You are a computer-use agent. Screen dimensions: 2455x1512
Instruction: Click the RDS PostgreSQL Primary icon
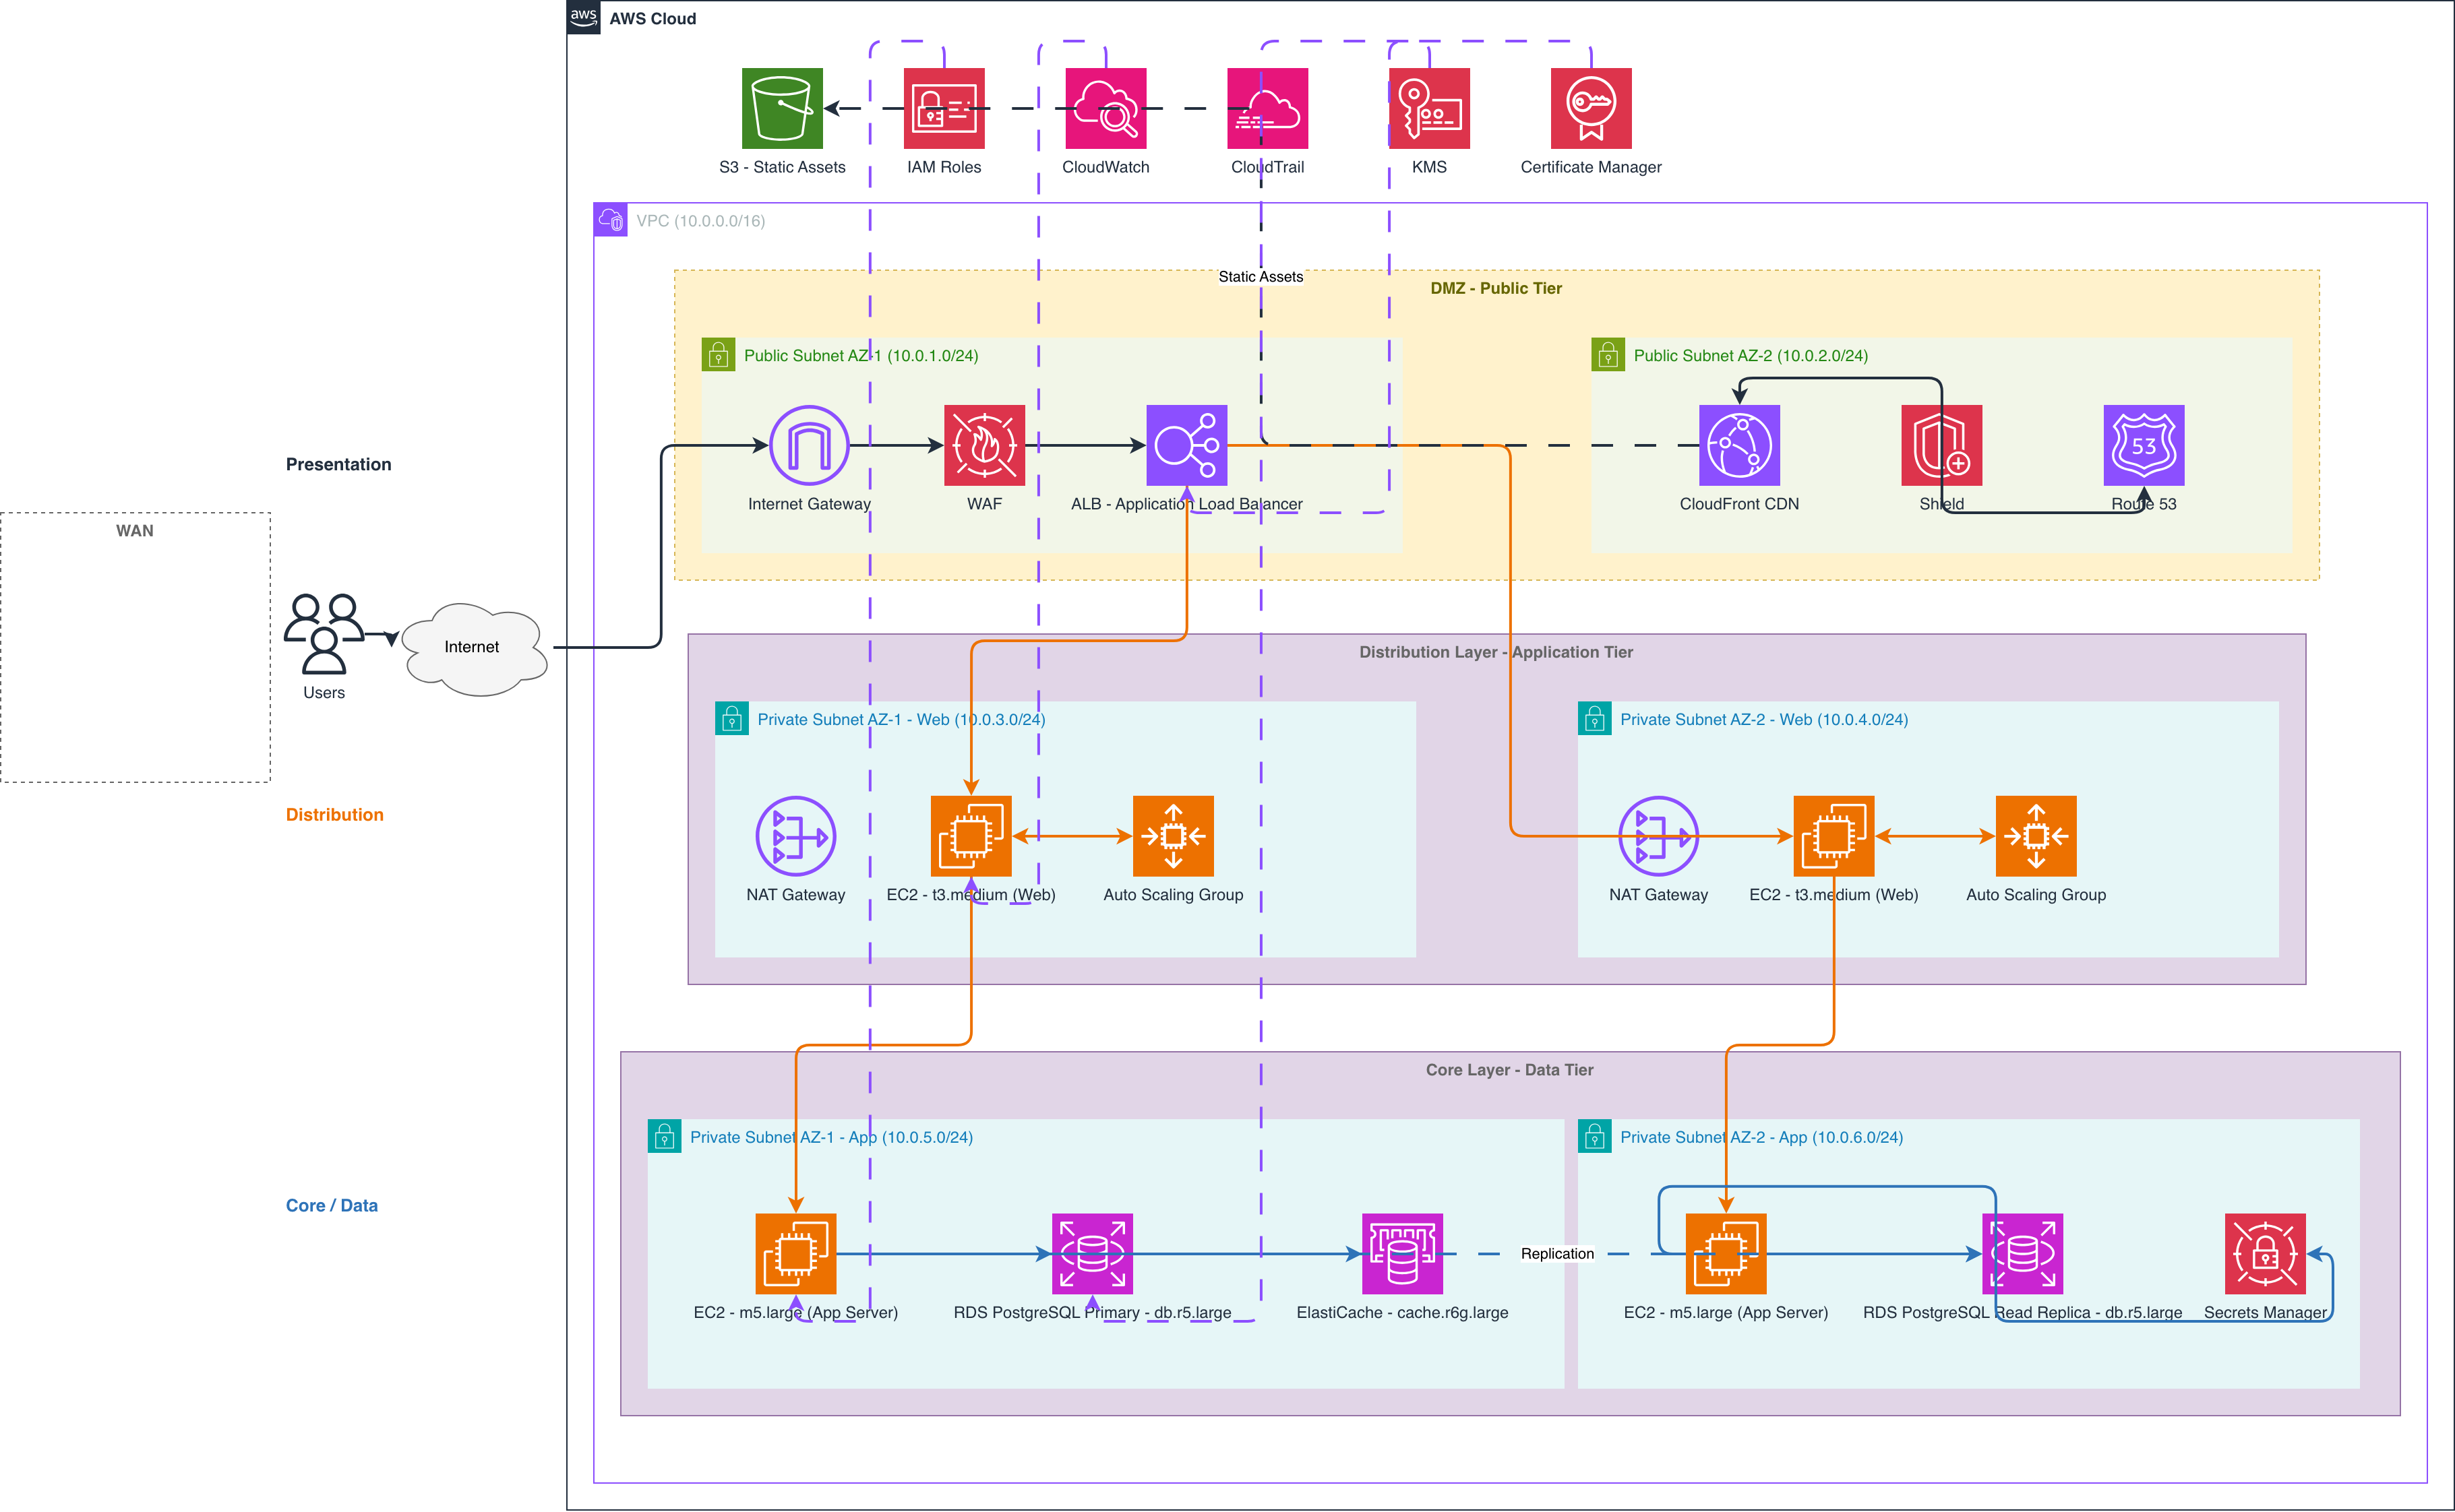click(x=1093, y=1254)
